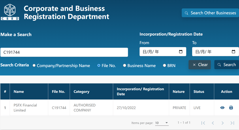The image size is (239, 130).
Task: Run the search with Search button
Action: point(227,65)
